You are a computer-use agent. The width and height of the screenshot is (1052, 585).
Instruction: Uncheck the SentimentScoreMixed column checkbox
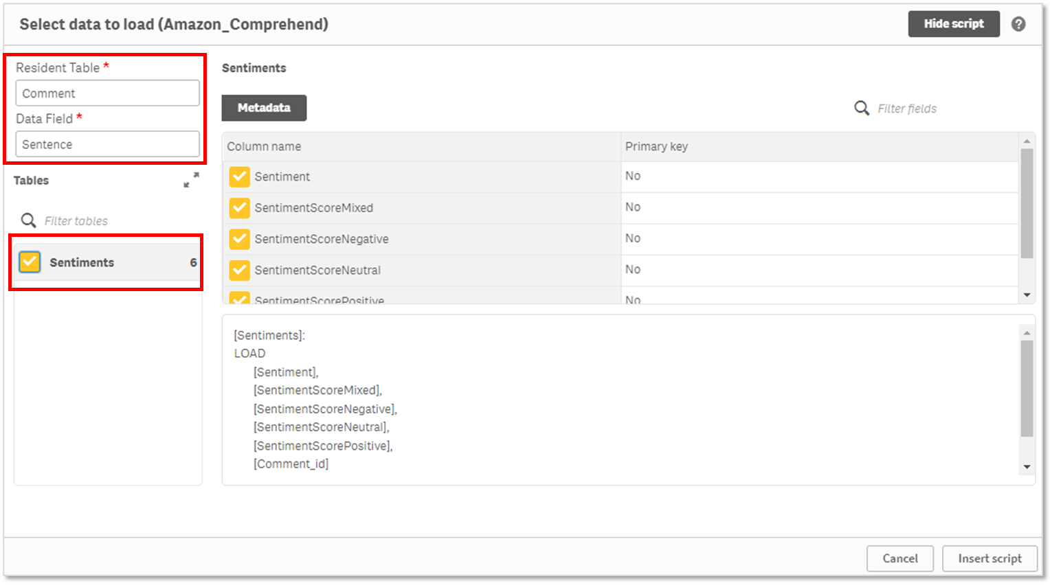pyautogui.click(x=239, y=207)
